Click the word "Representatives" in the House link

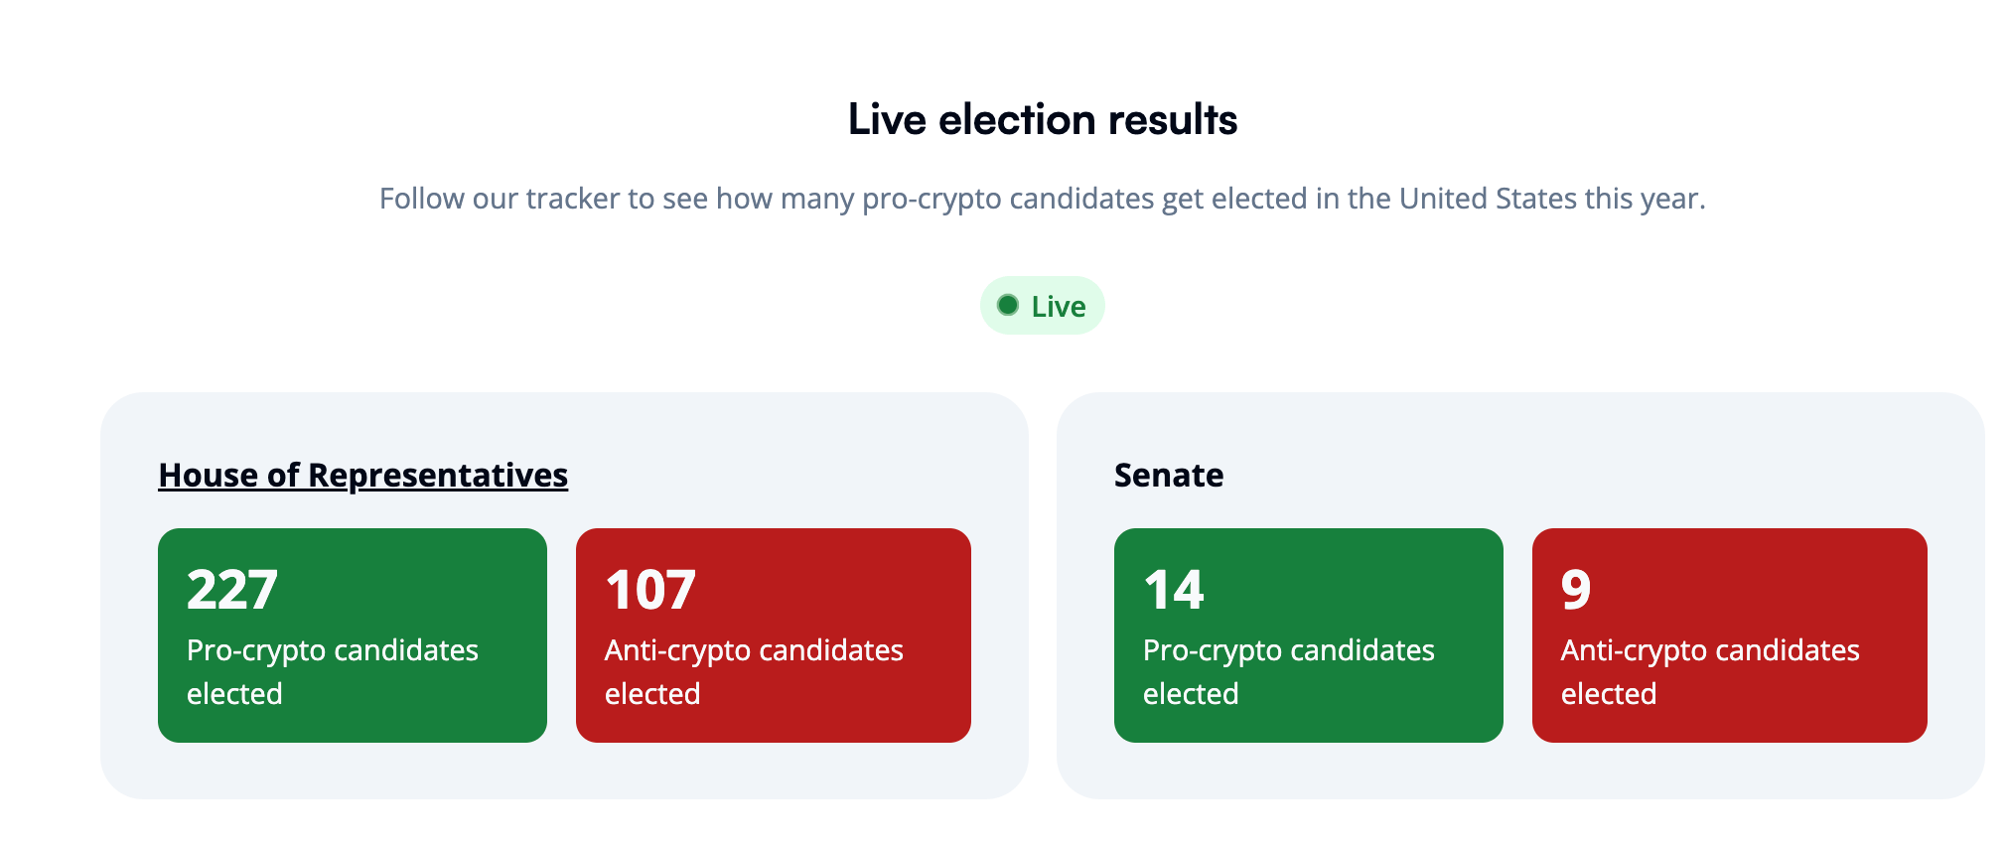pyautogui.click(x=438, y=476)
